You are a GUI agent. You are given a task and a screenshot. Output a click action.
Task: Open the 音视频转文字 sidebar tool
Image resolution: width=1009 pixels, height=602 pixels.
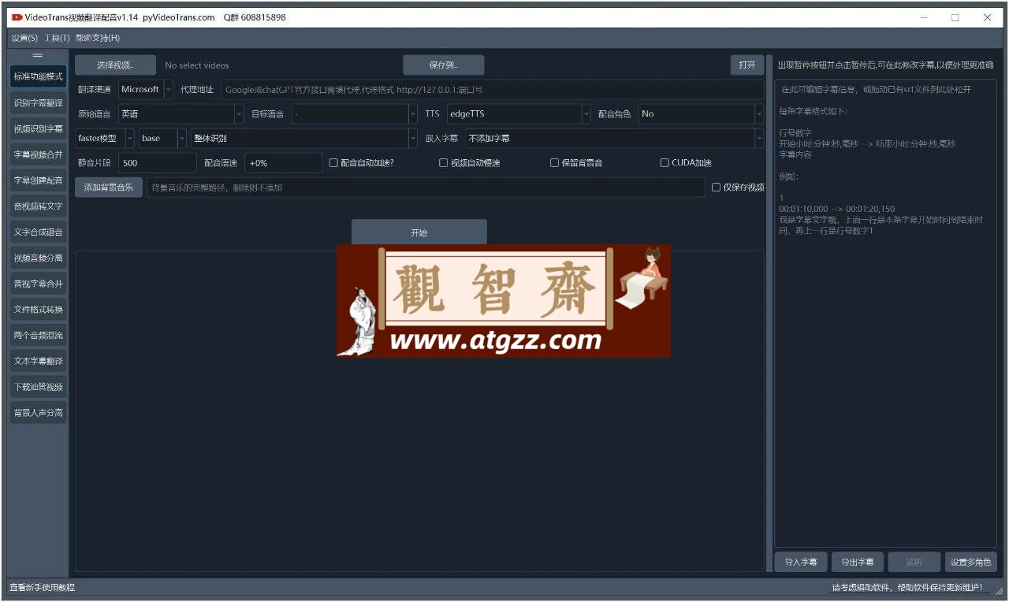(38, 206)
